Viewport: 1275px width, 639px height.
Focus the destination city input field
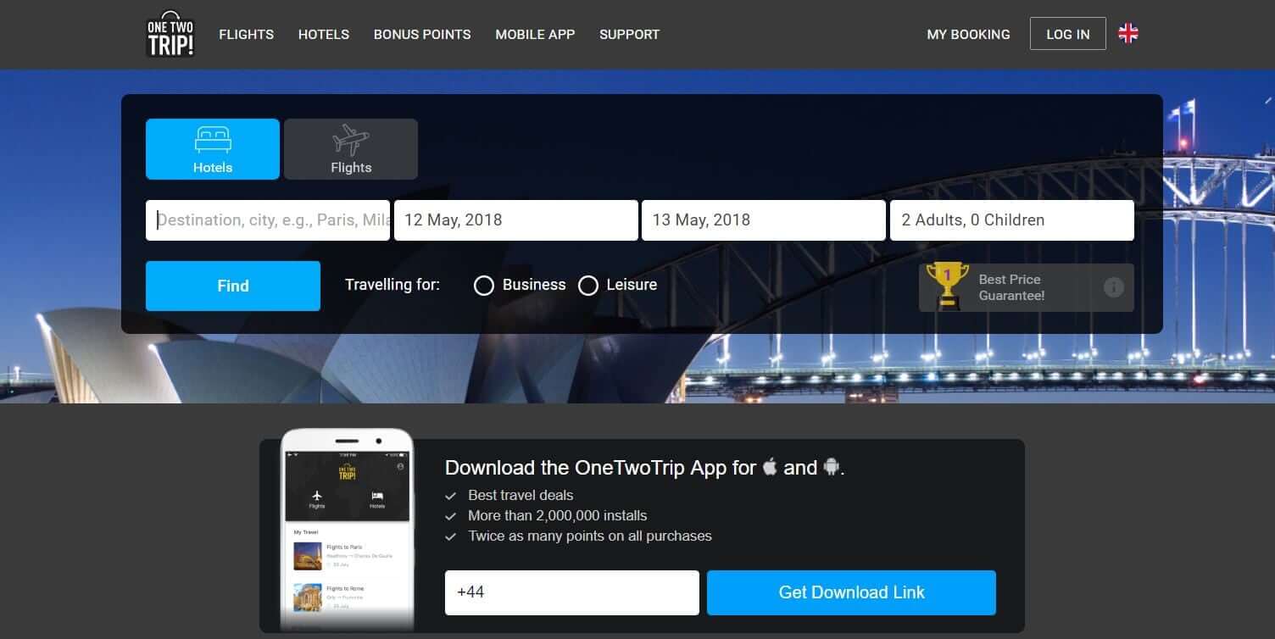coord(268,220)
